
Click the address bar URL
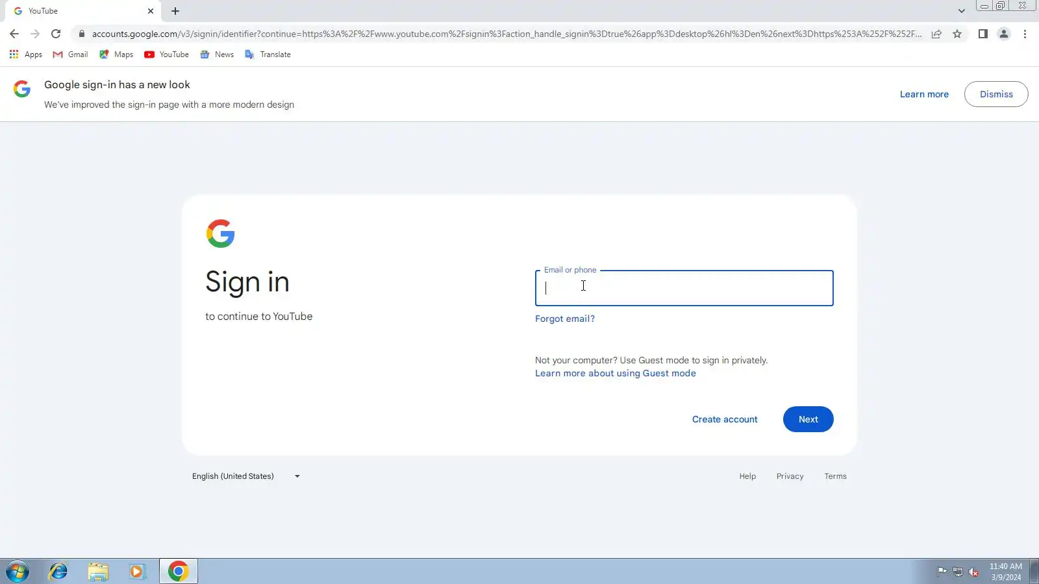(x=507, y=34)
